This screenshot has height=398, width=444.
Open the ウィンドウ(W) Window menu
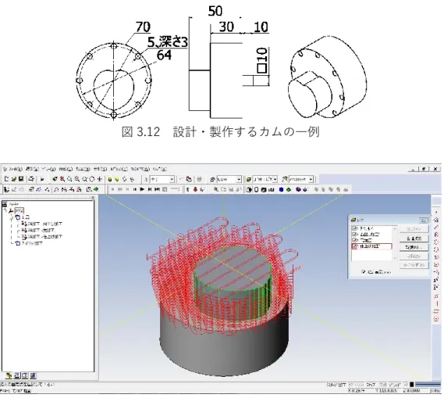point(140,169)
